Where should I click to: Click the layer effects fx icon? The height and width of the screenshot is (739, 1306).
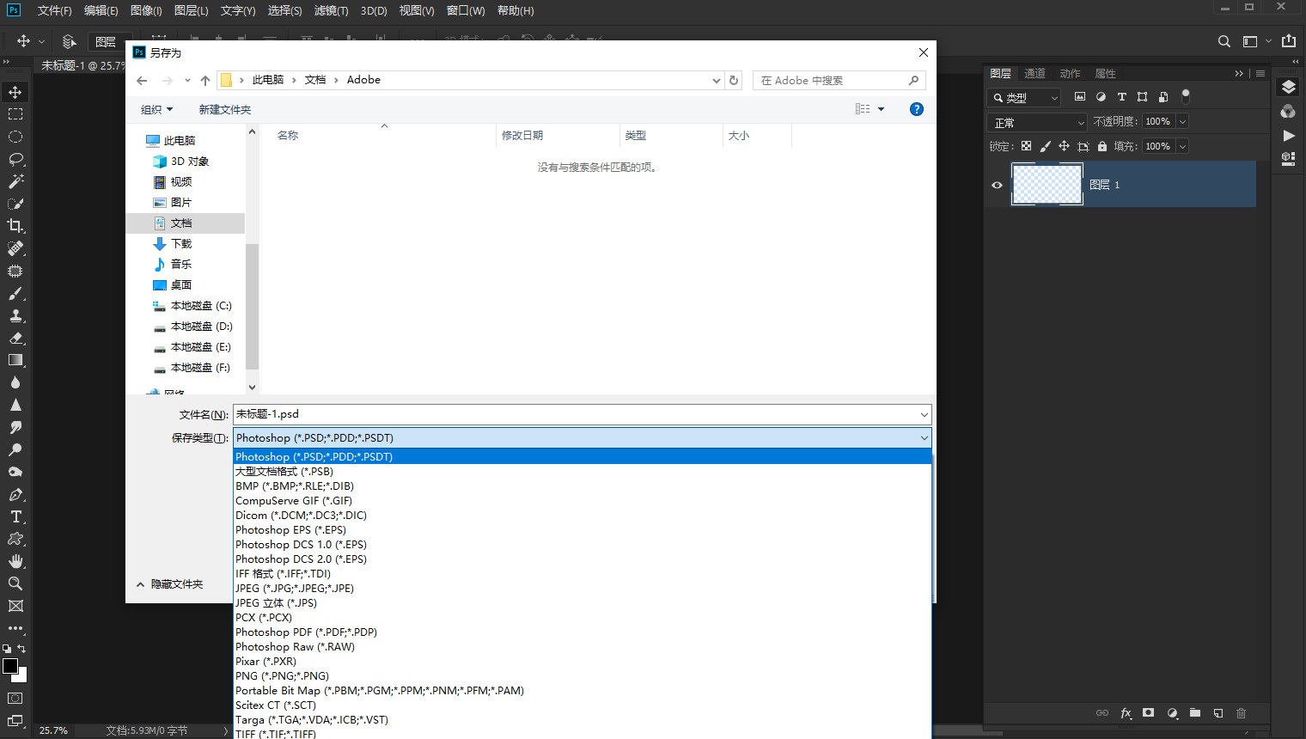[x=1126, y=713]
